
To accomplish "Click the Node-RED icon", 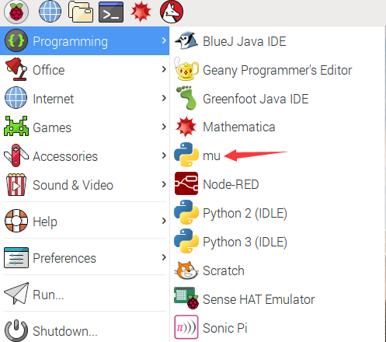I will point(186,183).
